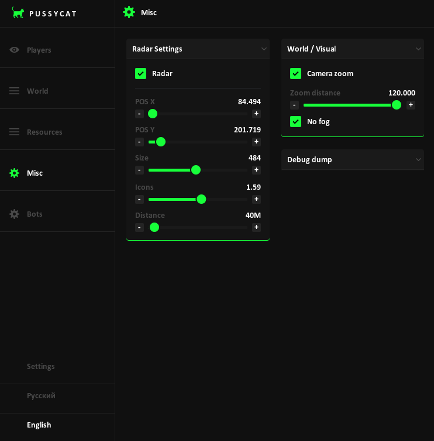Click the green gear icon beside Misc in sidebar

[14, 173]
